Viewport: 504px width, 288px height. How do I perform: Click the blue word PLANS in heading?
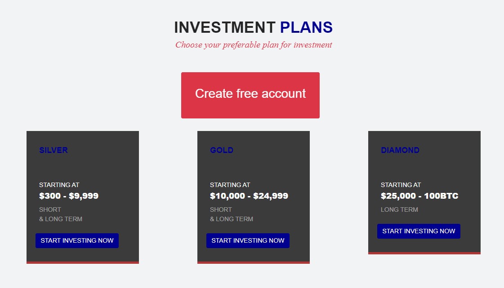306,27
